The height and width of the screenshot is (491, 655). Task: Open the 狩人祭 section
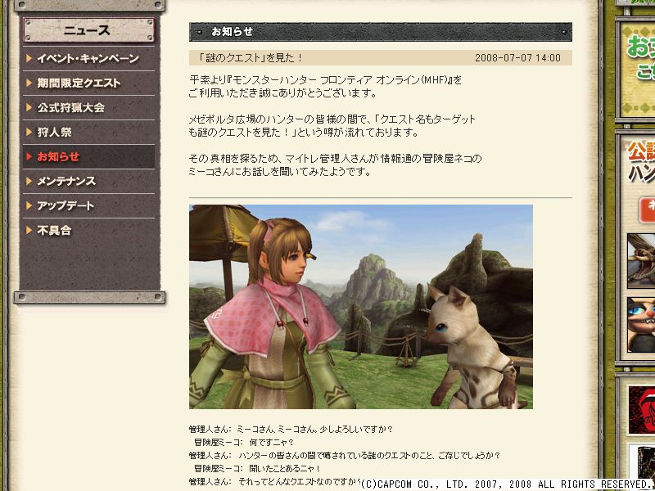pos(88,133)
